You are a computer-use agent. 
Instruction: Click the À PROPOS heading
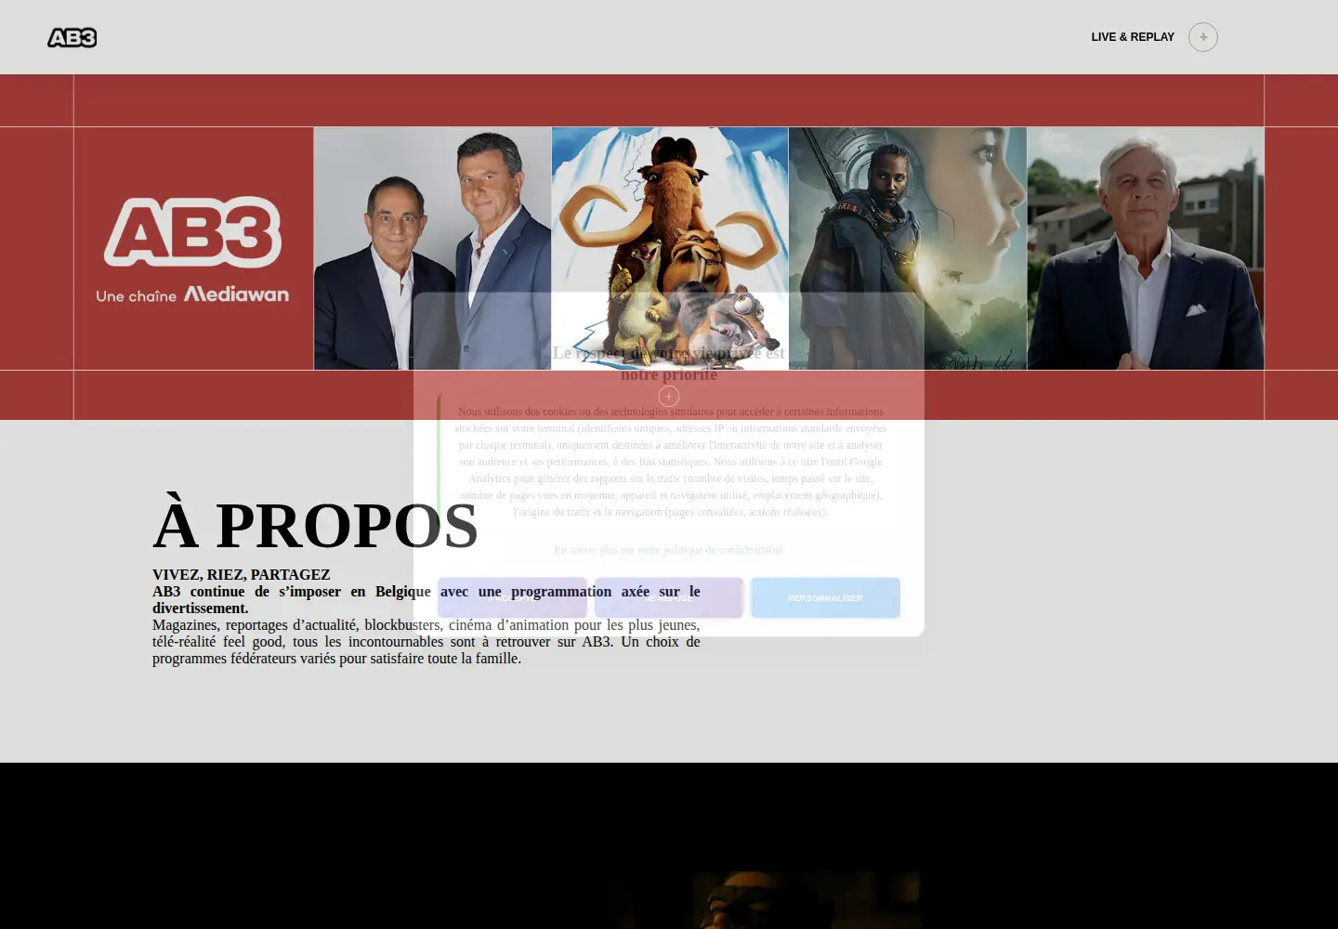tap(315, 526)
